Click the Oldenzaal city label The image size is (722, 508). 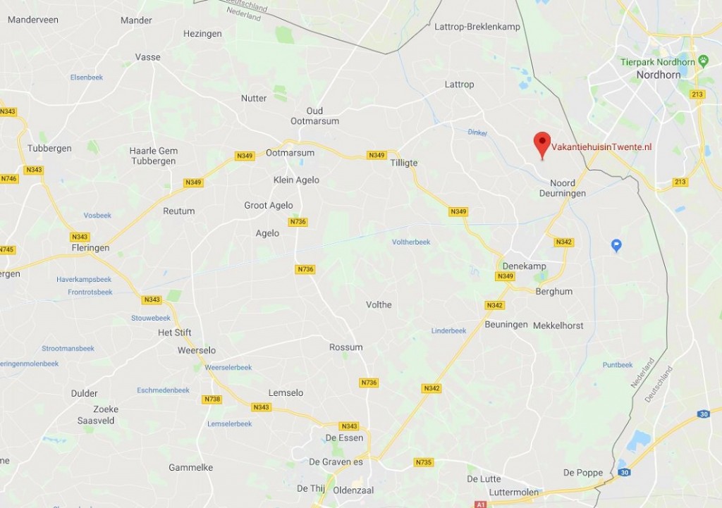point(353,490)
